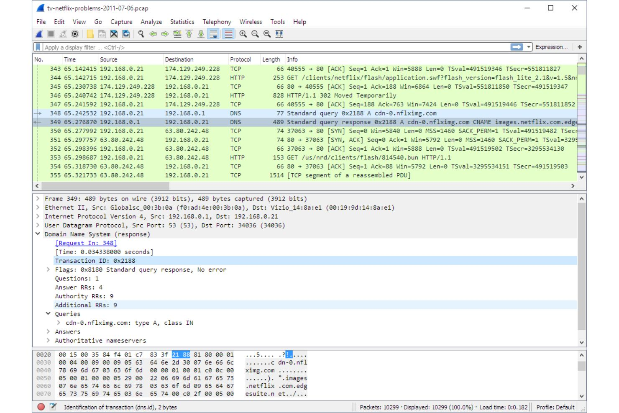Open the Capture options gear icon
619x413 pixels.
coord(74,34)
